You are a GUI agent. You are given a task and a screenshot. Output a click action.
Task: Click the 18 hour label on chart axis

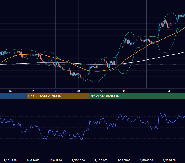(x=55, y=91)
